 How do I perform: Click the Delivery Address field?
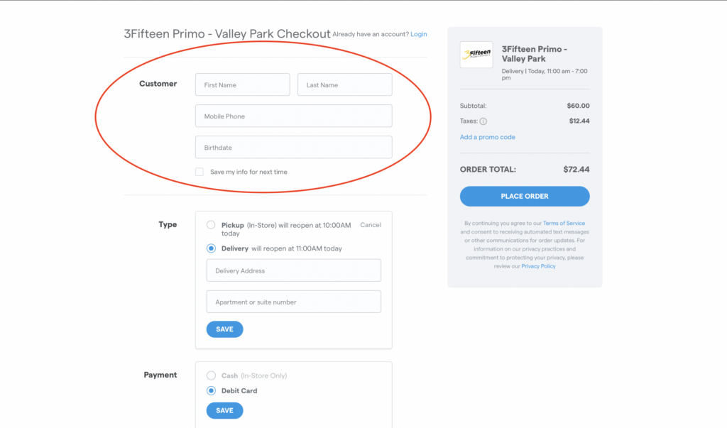293,270
